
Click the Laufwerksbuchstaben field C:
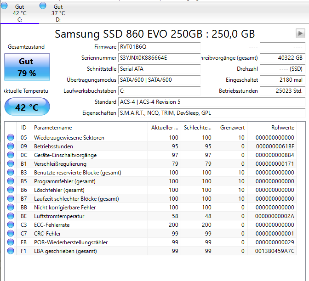159,91
